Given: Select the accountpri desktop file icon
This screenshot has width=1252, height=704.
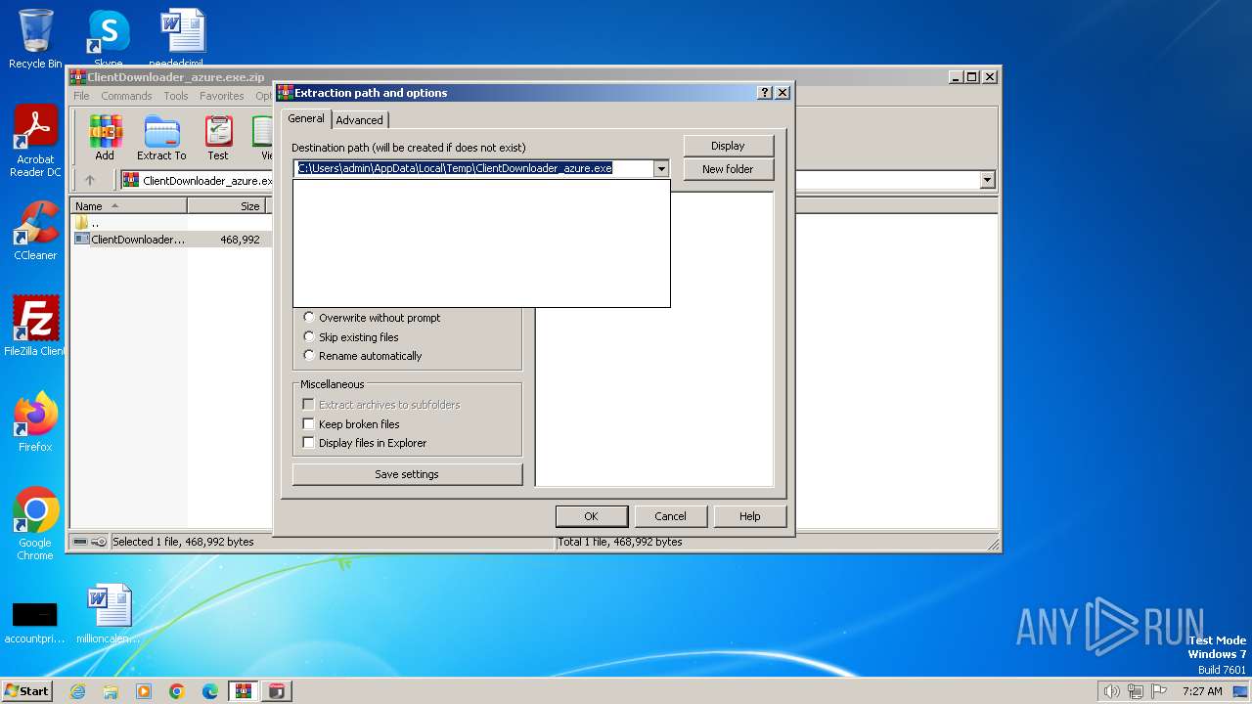Looking at the screenshot, I should tap(35, 622).
